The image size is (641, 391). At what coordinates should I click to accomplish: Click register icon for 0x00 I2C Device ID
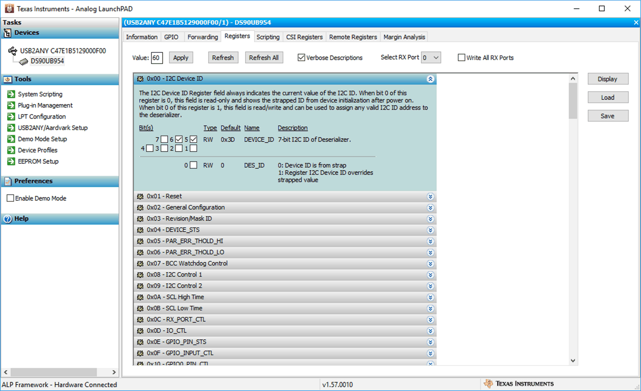coord(140,79)
